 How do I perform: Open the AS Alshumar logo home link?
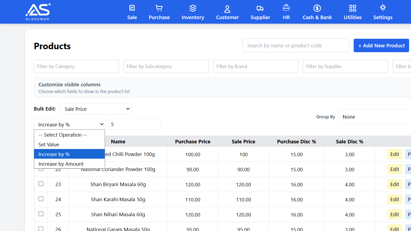tap(38, 12)
